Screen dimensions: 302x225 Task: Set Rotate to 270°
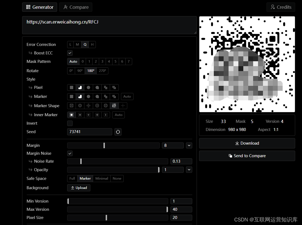click(x=102, y=71)
